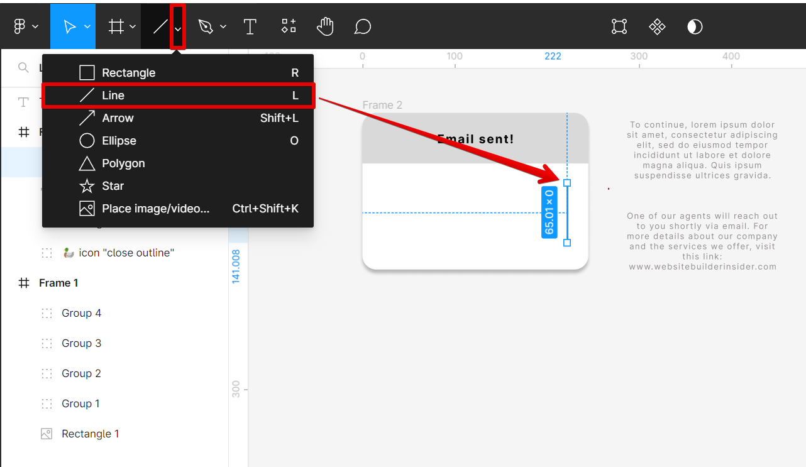Screen dimensions: 806x467
Task: Click the Frame 2 title label
Action: coord(382,105)
